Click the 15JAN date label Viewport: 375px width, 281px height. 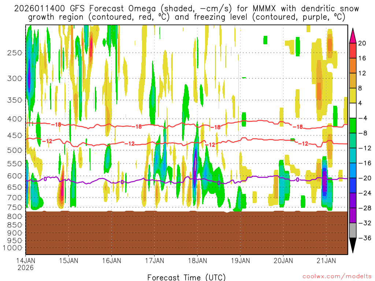68,261
